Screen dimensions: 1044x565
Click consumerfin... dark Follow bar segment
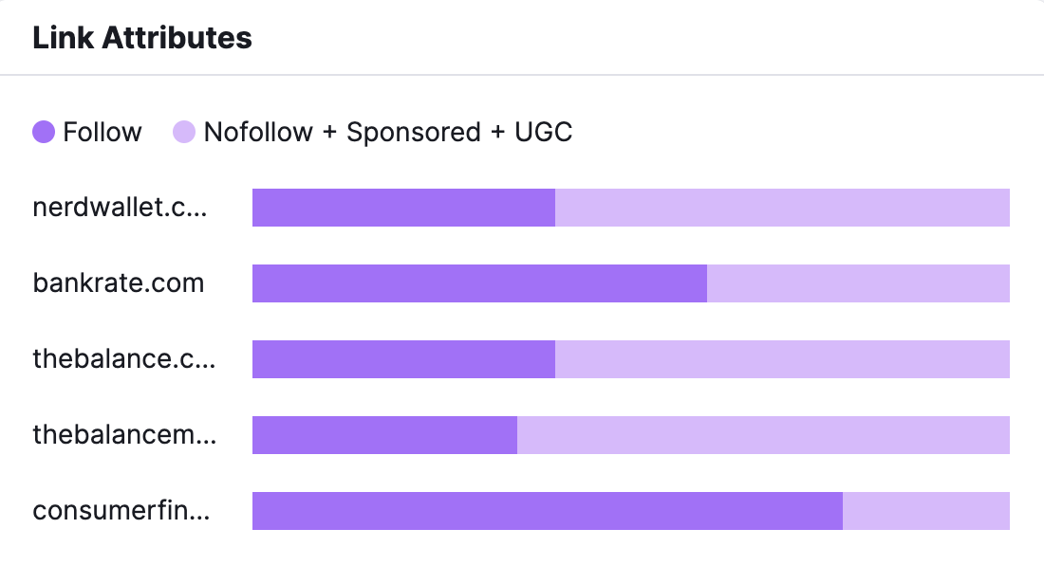click(548, 511)
